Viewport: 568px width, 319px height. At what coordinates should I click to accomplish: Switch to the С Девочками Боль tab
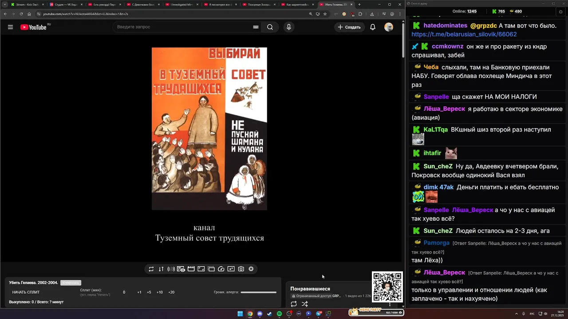coord(143,4)
